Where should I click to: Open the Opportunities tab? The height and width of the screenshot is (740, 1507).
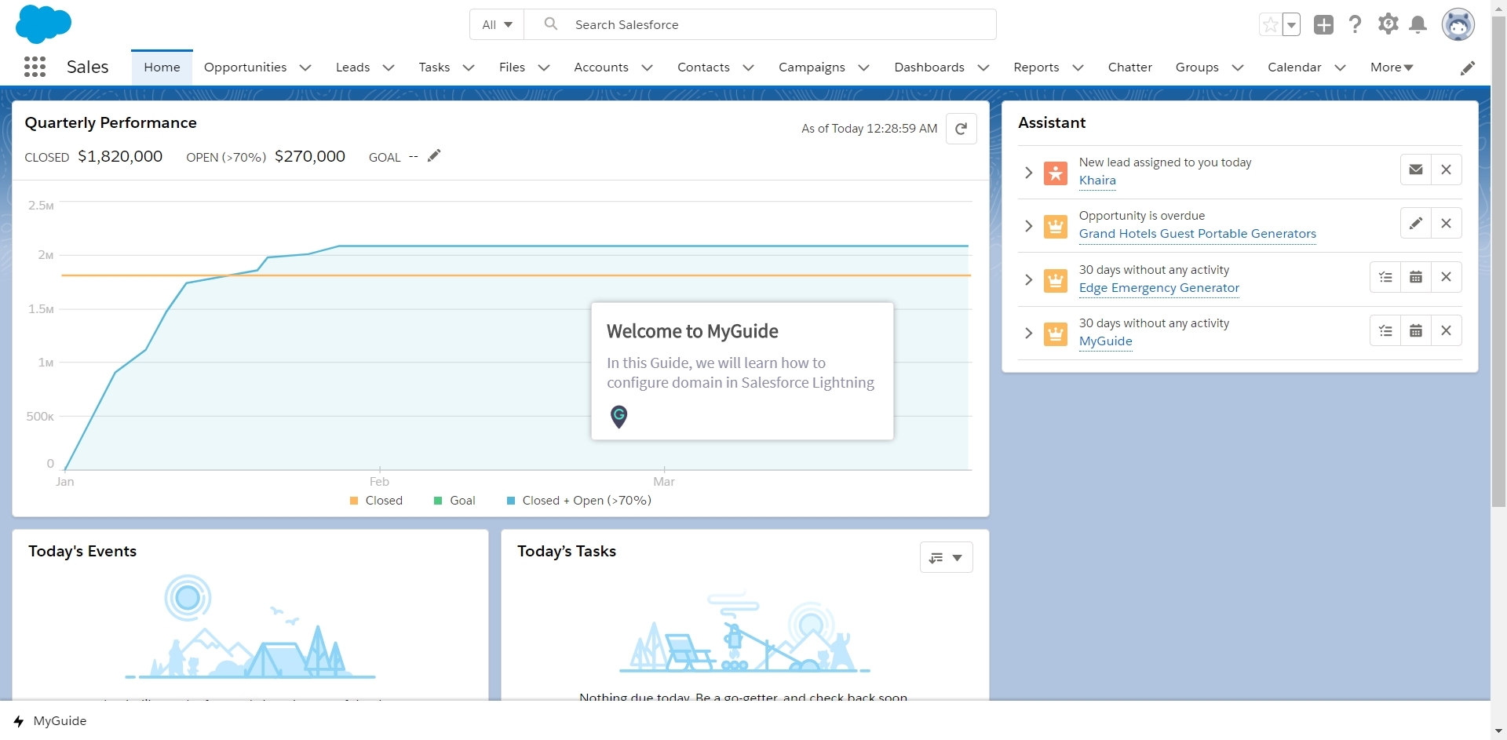point(245,67)
